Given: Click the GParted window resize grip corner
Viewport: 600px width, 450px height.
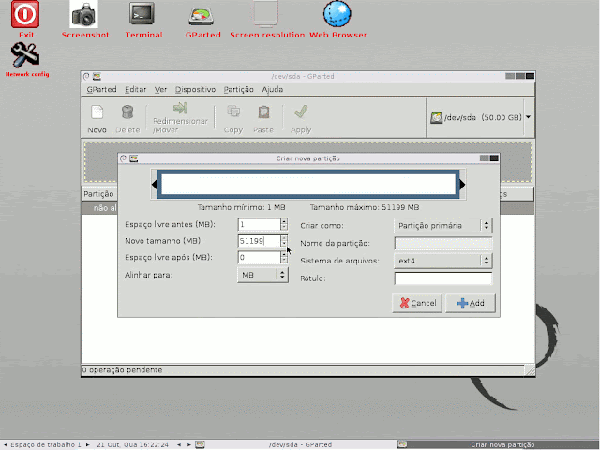Looking at the screenshot, I should coord(530,370).
